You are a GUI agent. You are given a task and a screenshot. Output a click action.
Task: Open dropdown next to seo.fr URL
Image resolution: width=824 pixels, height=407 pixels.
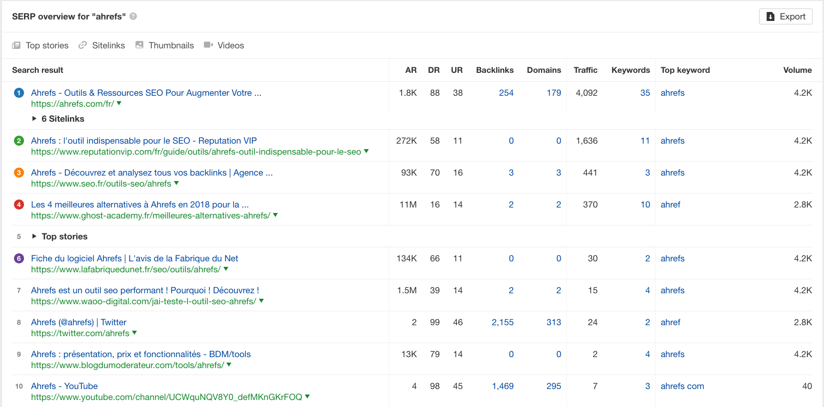pyautogui.click(x=176, y=183)
